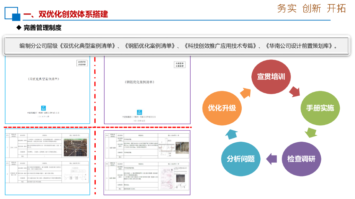Select the green 手册实施 circle
Viewport: 355px width, 199px height.
(320, 108)
